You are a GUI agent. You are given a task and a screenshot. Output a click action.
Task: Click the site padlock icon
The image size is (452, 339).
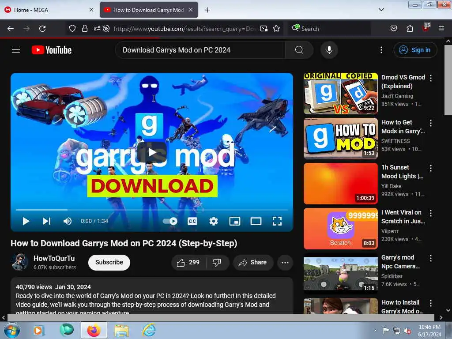click(x=84, y=28)
